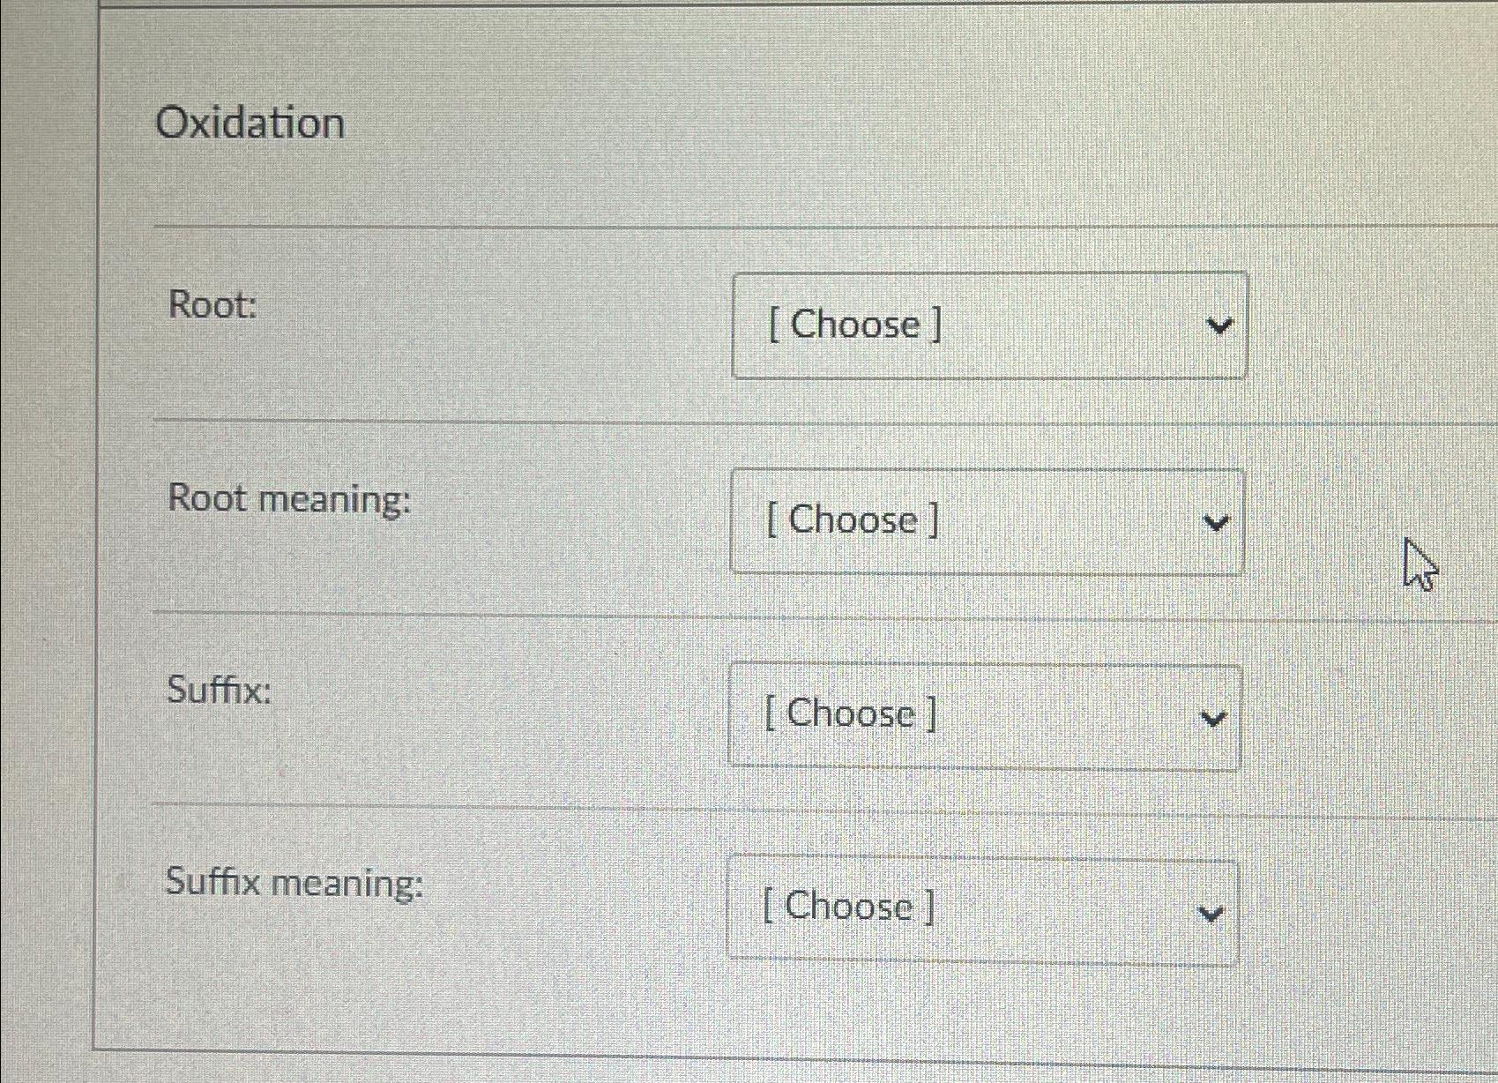This screenshot has height=1083, width=1498.
Task: Select [ Choose ] in the Root meaning field
Action: 849,519
